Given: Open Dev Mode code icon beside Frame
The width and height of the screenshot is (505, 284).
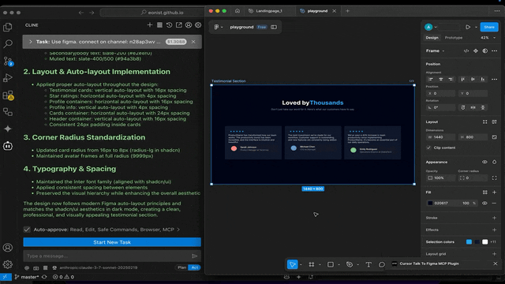Looking at the screenshot, I should tap(466, 50).
